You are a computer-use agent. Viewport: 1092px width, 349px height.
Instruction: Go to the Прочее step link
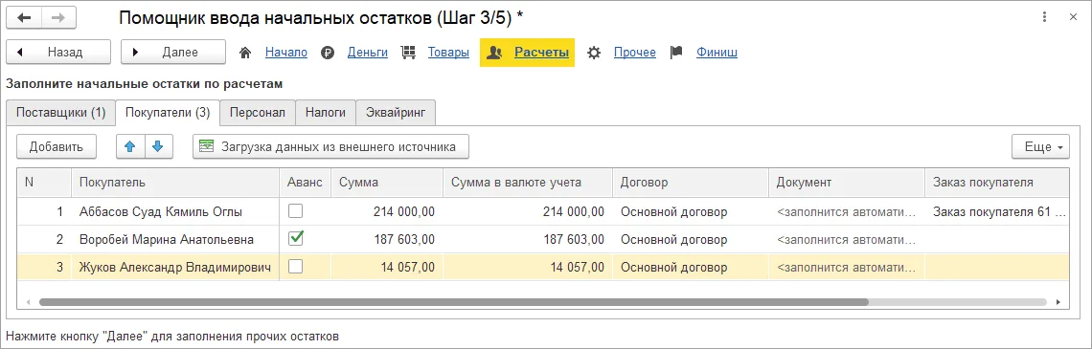tap(634, 53)
